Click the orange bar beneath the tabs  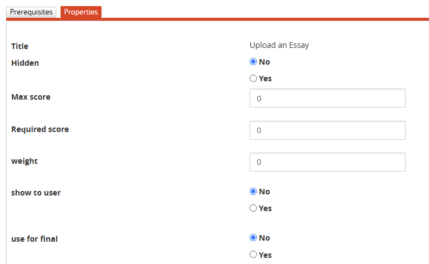point(223,19)
